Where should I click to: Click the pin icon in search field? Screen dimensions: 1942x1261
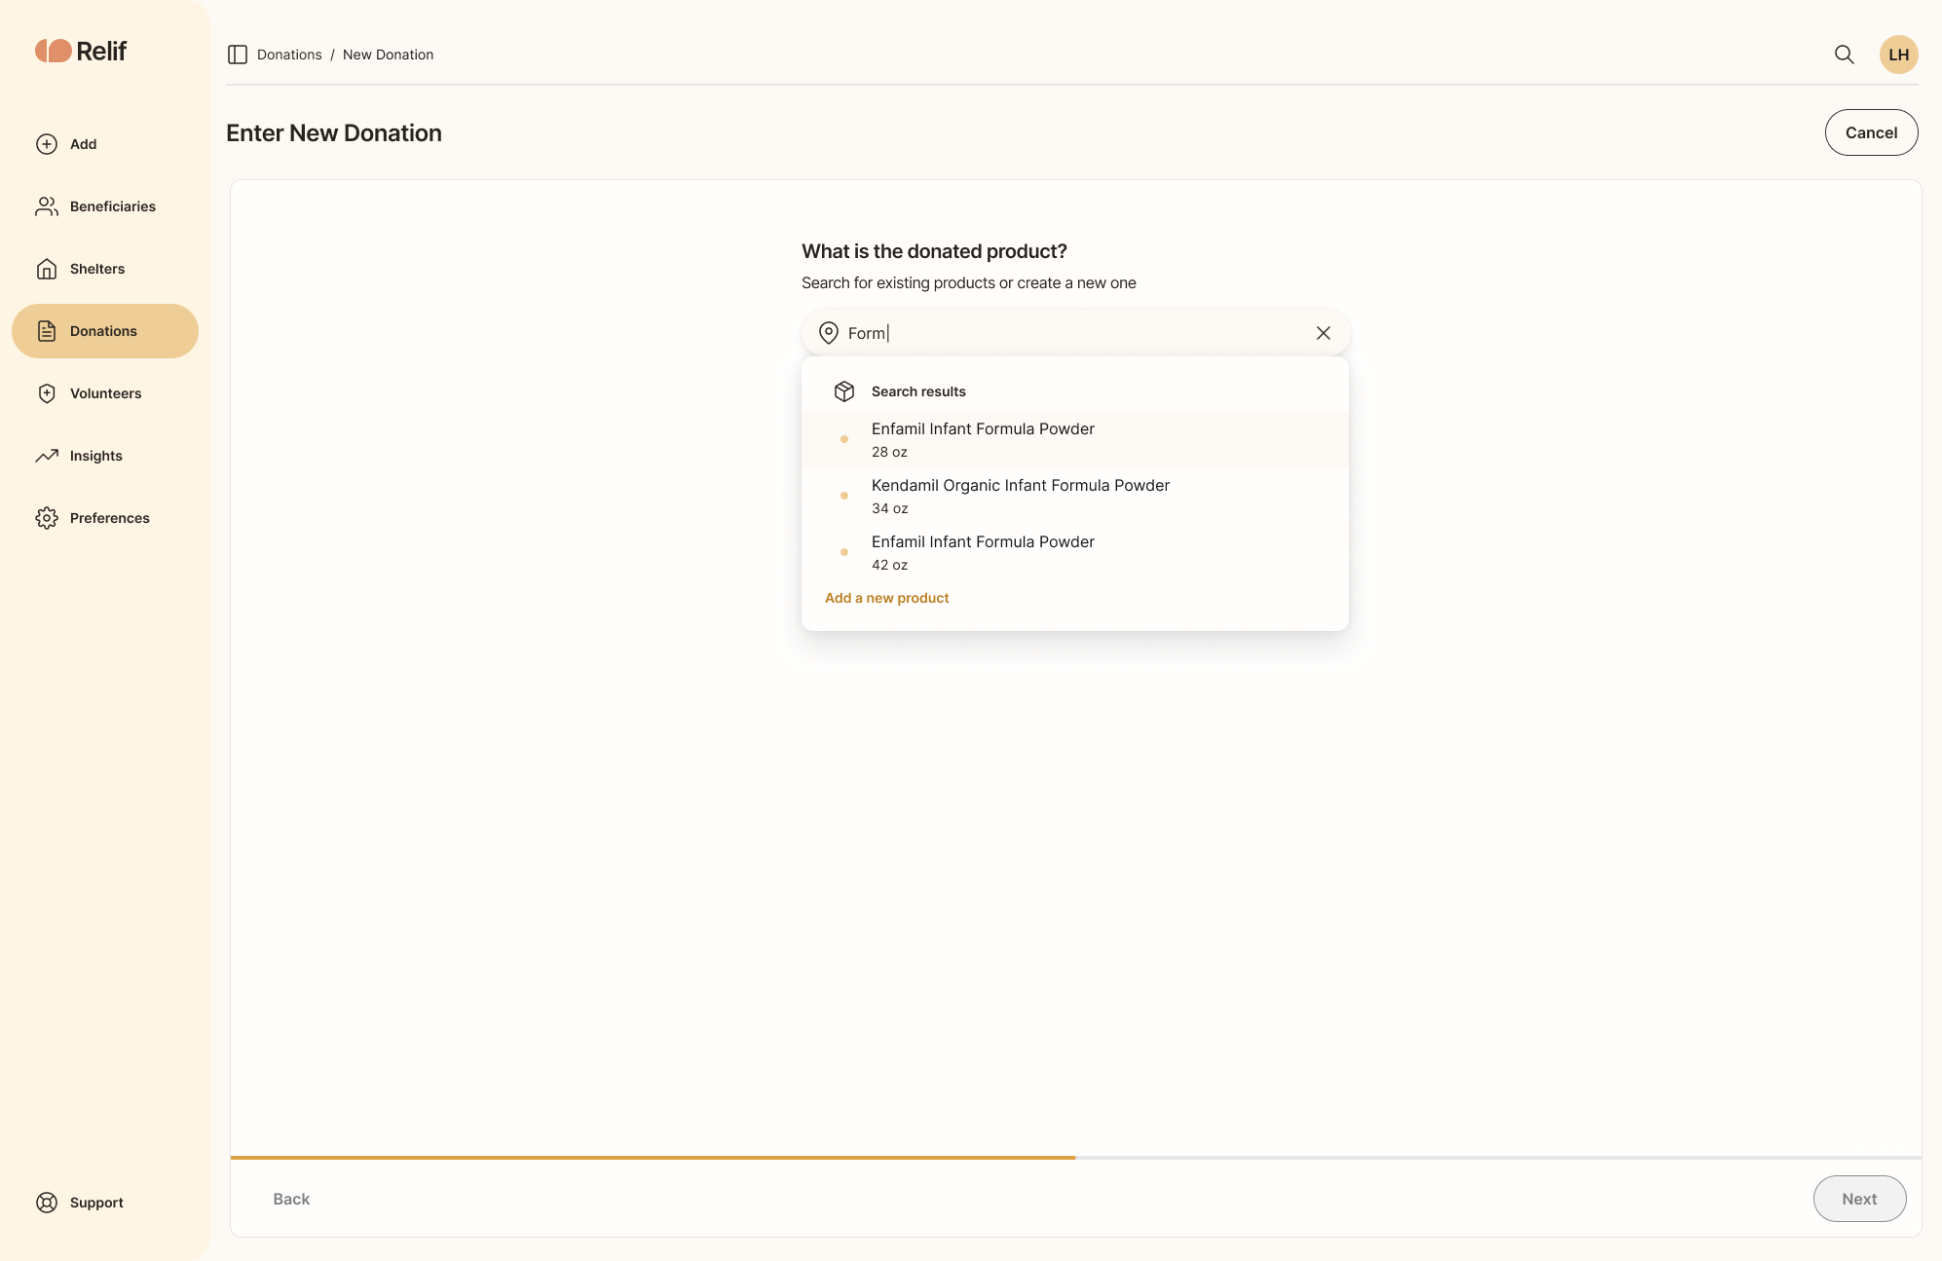[829, 333]
